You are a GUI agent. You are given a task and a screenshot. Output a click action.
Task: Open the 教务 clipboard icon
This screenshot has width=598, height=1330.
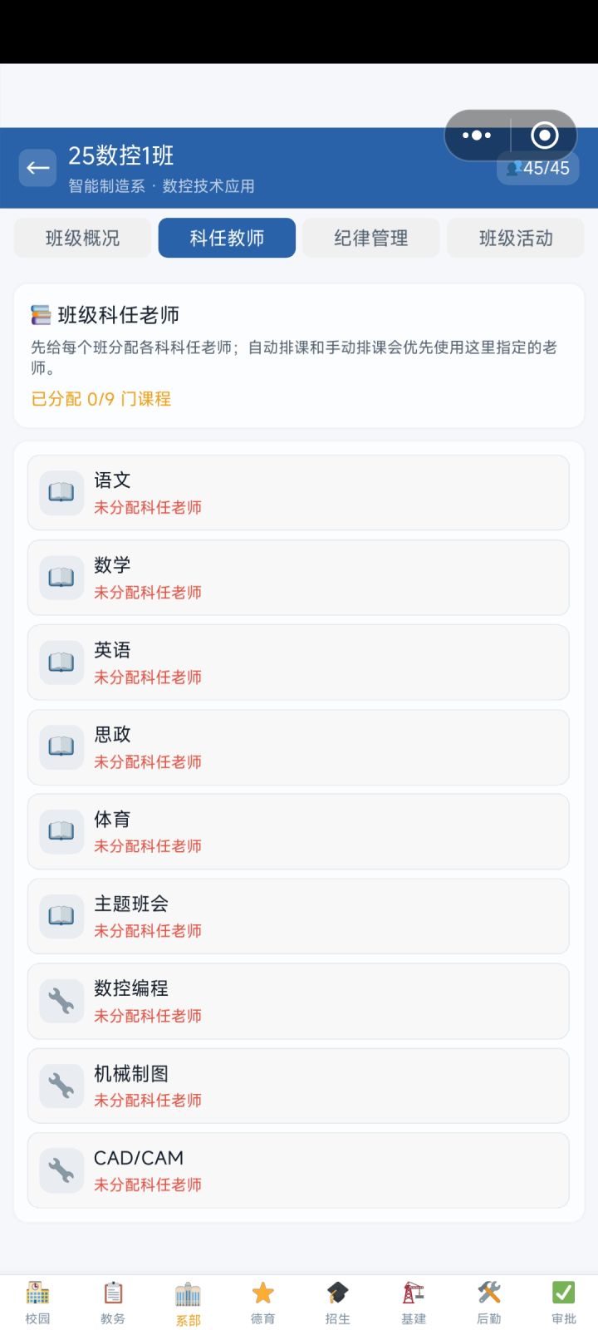coord(113,1293)
